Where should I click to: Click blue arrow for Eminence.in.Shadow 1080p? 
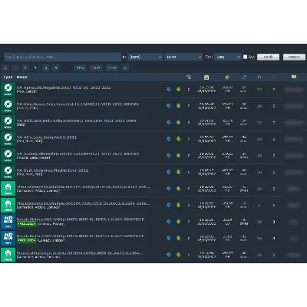(169, 189)
